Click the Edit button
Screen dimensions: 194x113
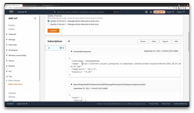tap(176, 41)
